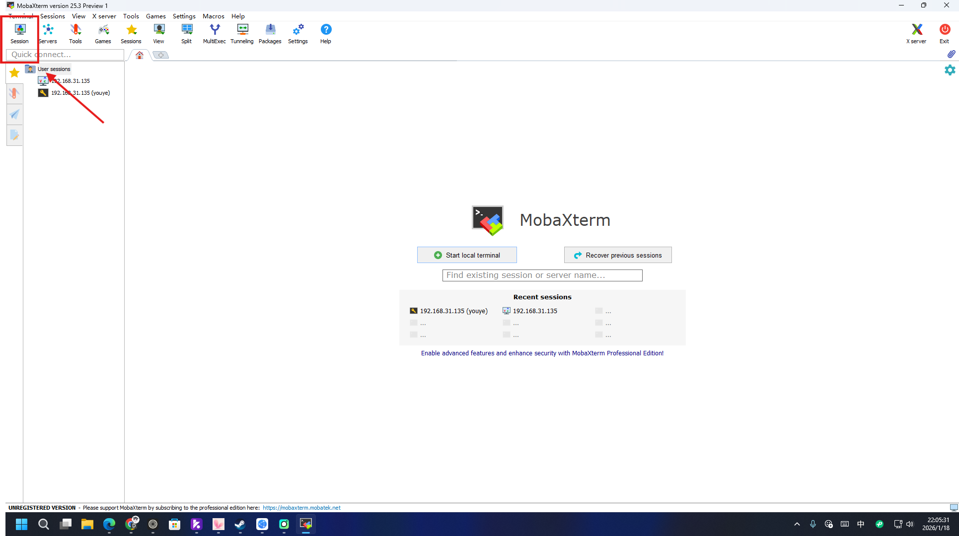
Task: Open Steam from the Windows taskbar
Action: tap(240, 524)
